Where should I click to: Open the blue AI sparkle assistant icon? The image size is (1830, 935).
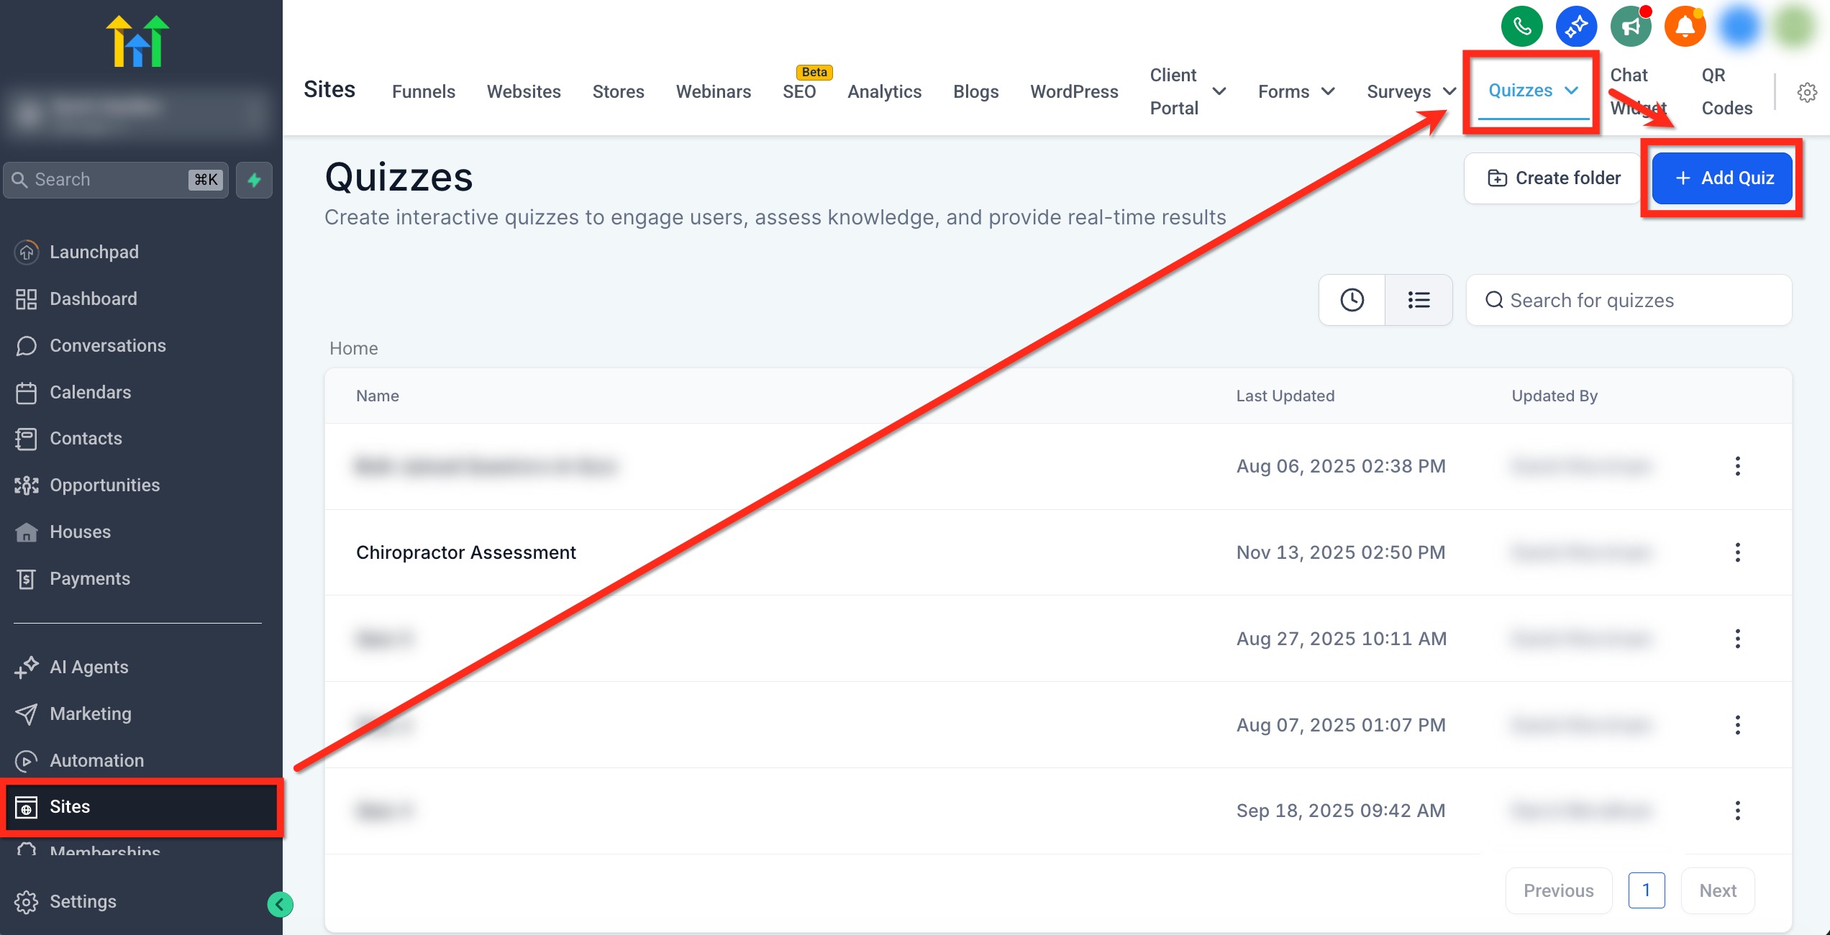pyautogui.click(x=1575, y=27)
